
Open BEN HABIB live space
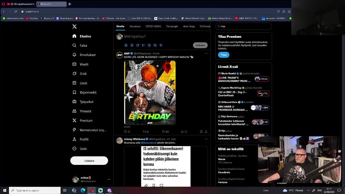243,106
